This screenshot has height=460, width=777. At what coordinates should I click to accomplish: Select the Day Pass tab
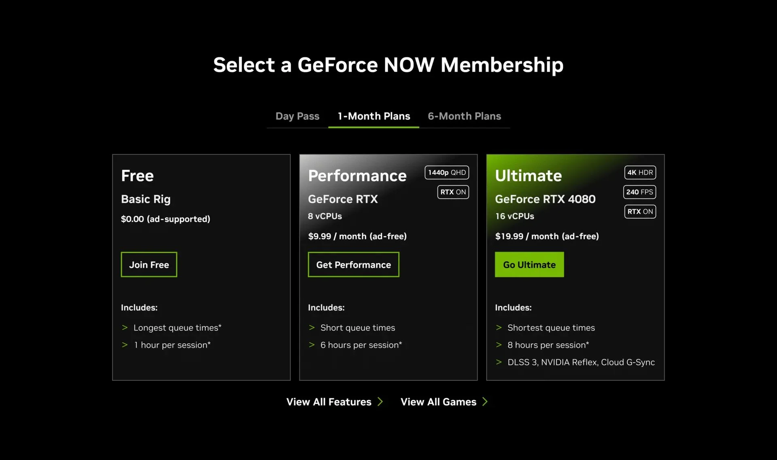point(297,116)
